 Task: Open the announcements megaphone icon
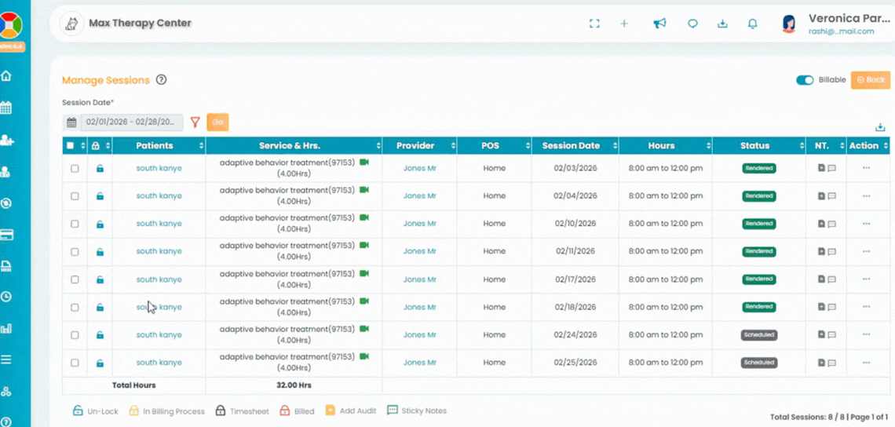coord(659,24)
